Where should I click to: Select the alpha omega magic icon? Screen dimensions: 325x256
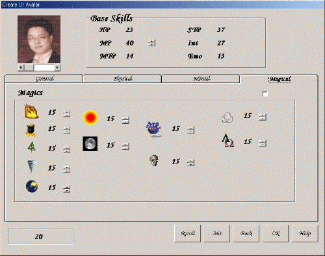pos(227,141)
